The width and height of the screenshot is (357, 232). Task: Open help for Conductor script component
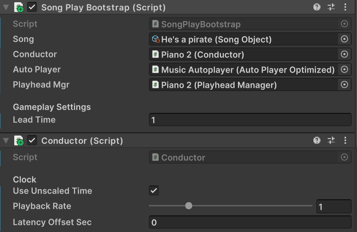point(317,140)
